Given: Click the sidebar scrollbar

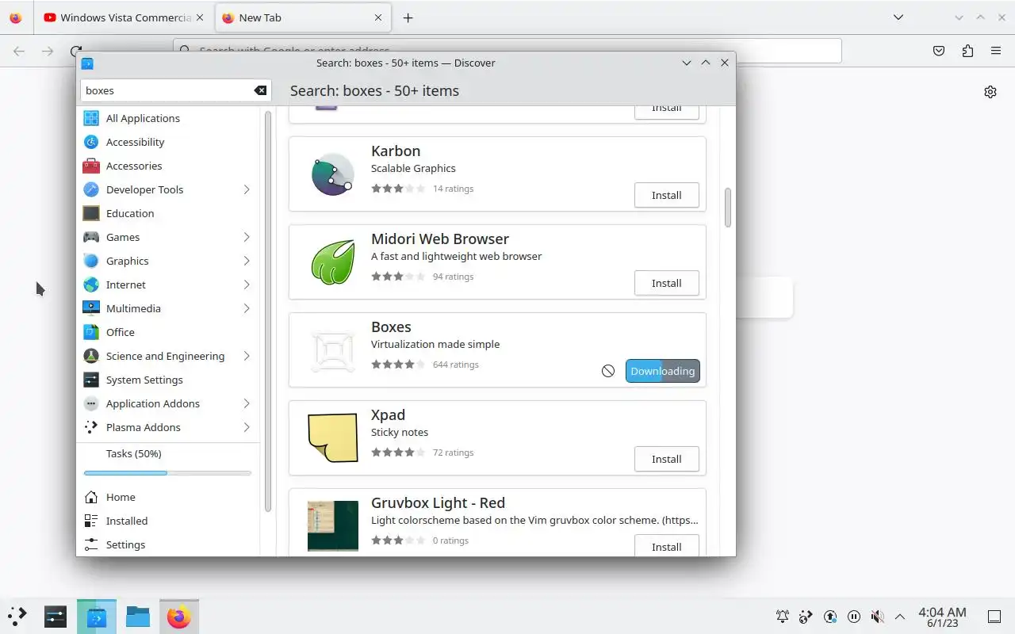Looking at the screenshot, I should (x=268, y=311).
